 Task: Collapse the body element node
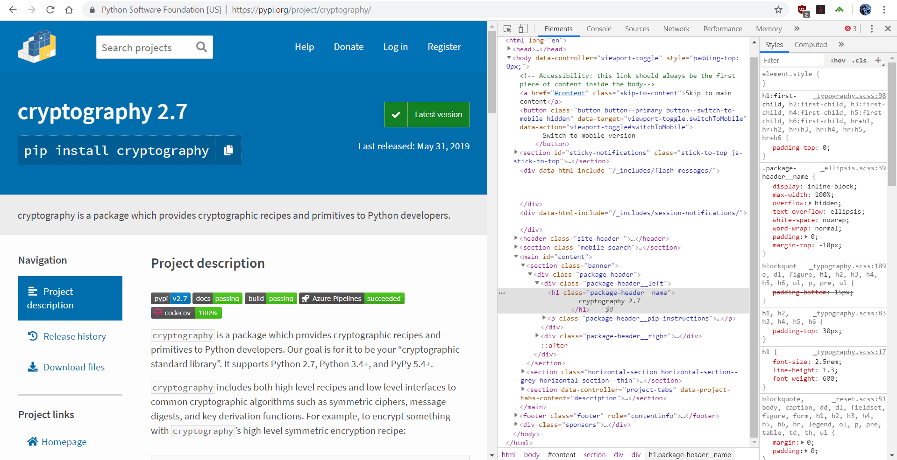(x=509, y=58)
